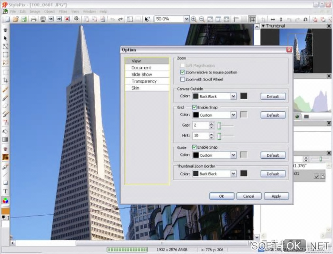Click Default for Grid color

[x=273, y=115]
